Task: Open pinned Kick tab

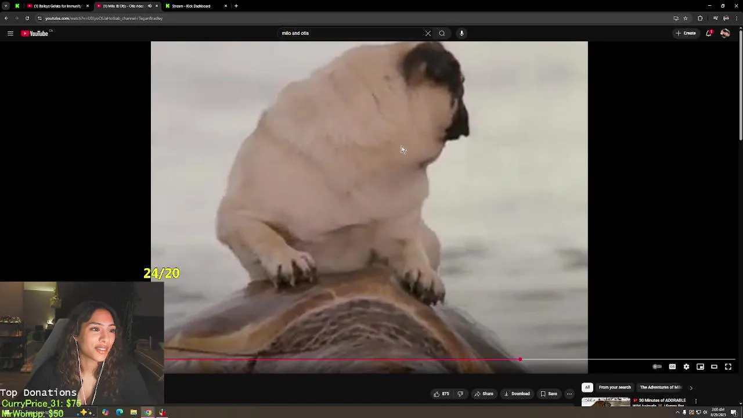Action: pyautogui.click(x=17, y=6)
